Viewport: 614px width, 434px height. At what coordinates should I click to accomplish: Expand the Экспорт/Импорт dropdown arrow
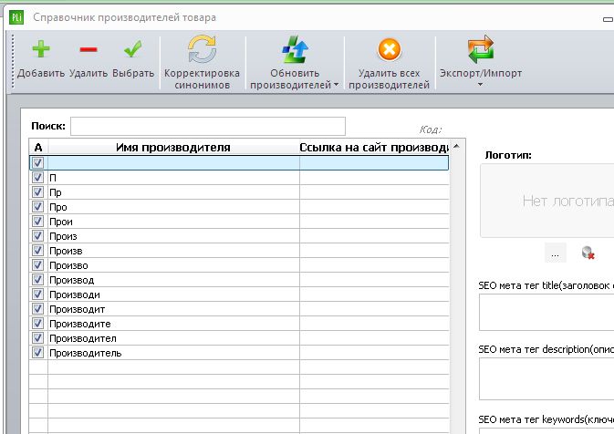coord(481,84)
